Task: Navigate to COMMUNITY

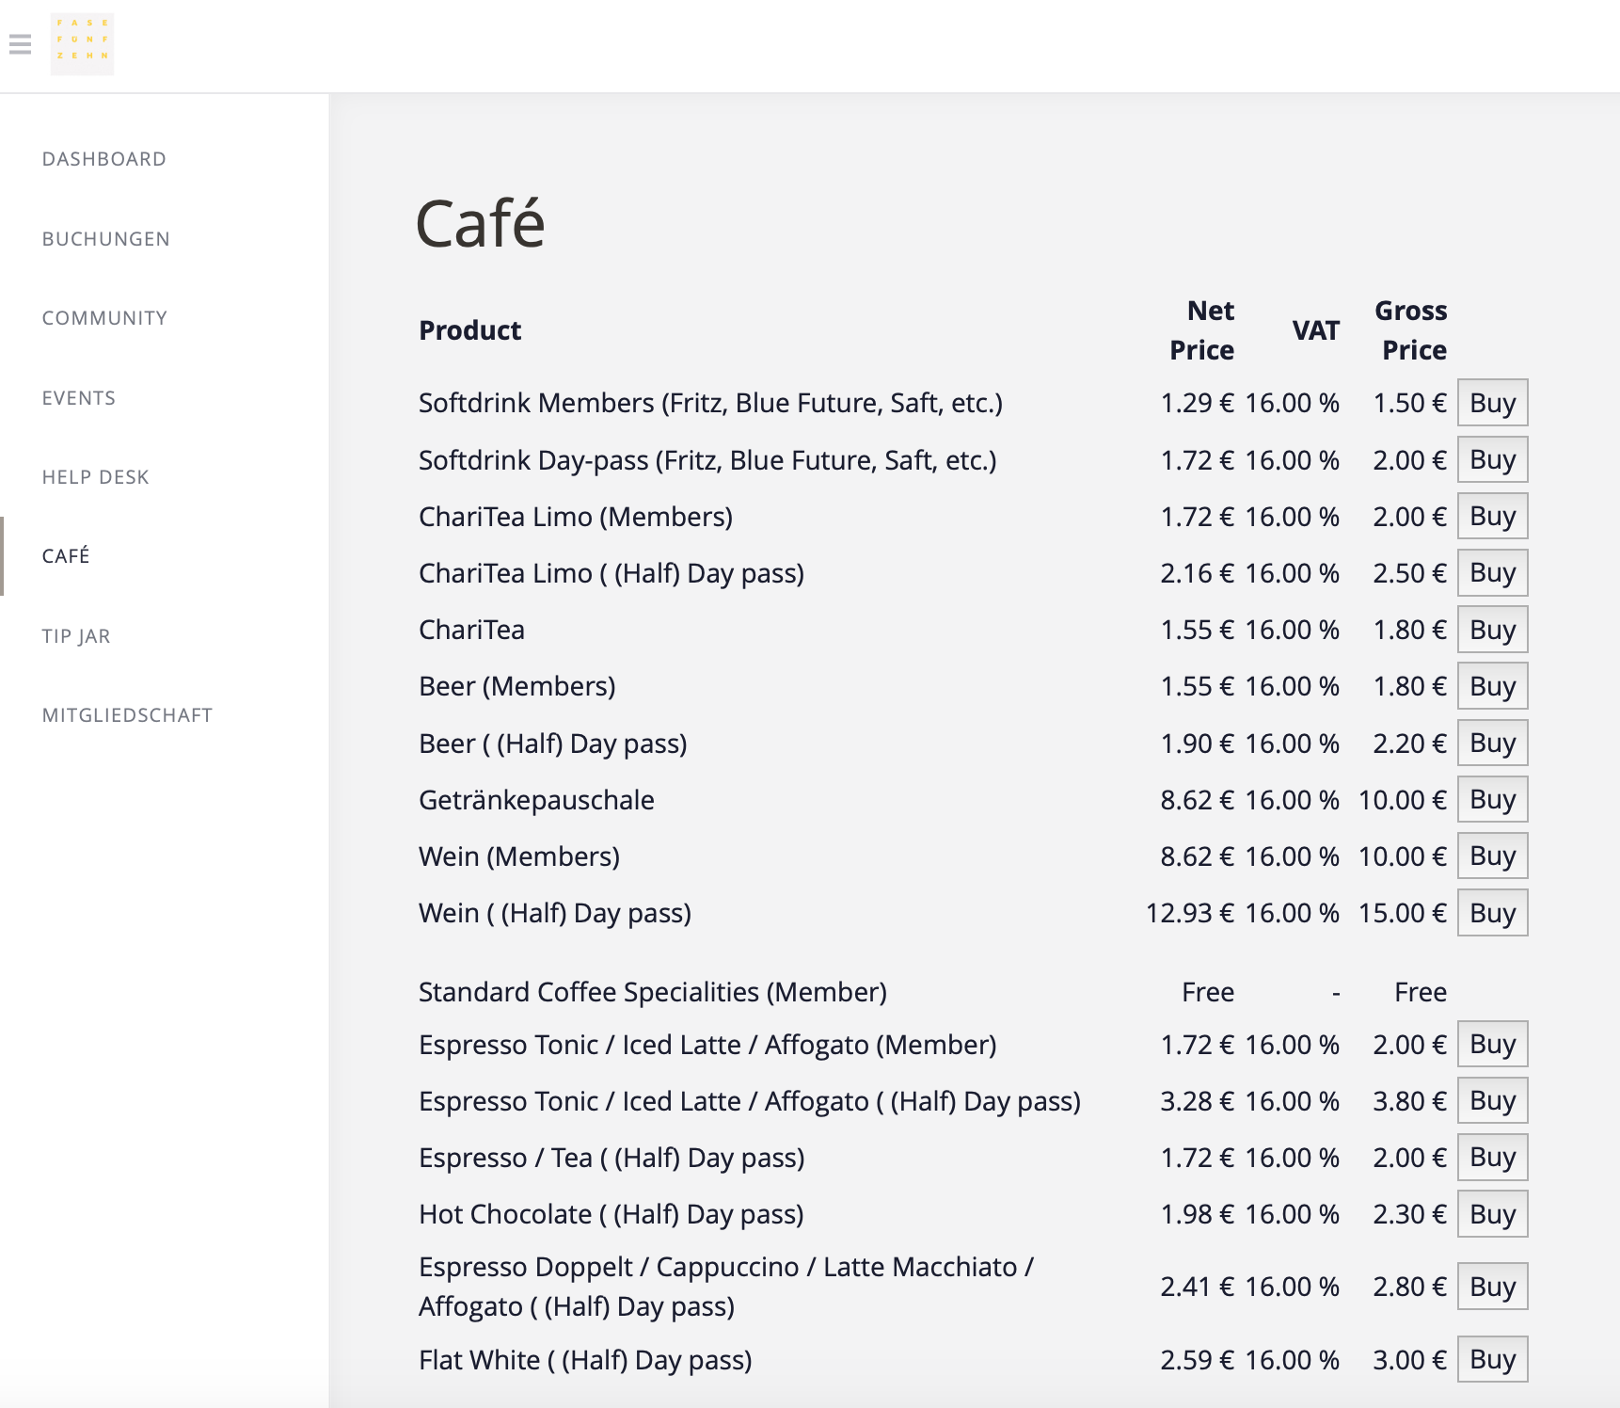Action: (x=104, y=317)
